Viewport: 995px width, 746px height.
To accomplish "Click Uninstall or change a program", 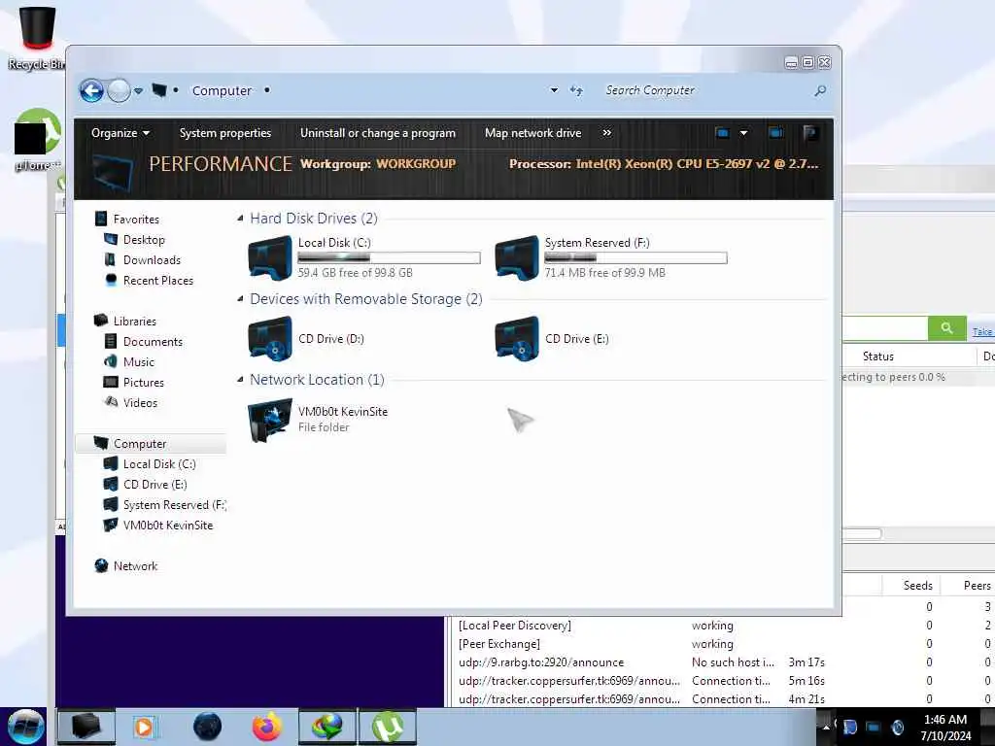I will click(378, 132).
